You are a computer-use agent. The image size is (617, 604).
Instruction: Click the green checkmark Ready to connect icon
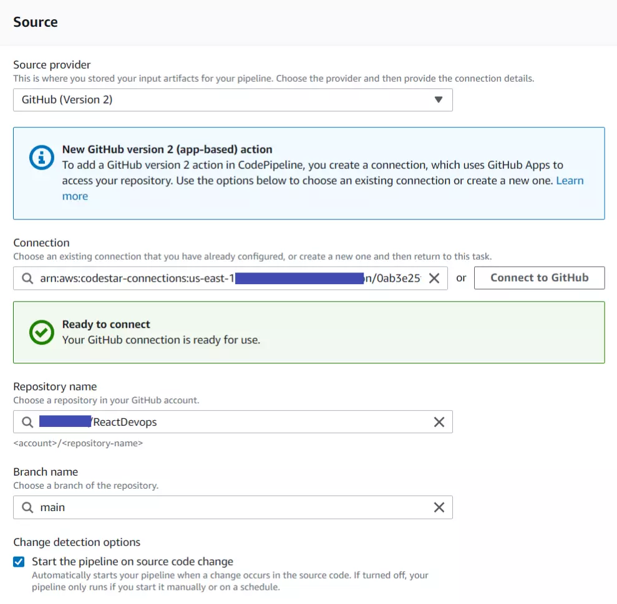pos(41,332)
